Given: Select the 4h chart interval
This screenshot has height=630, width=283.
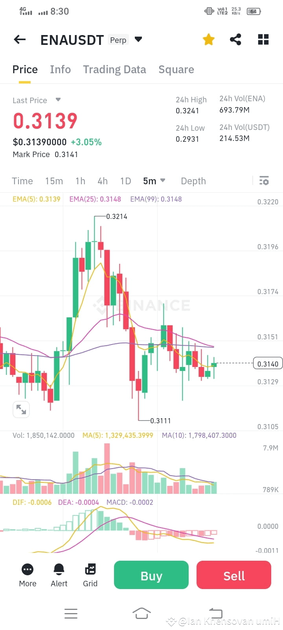Looking at the screenshot, I should [103, 181].
